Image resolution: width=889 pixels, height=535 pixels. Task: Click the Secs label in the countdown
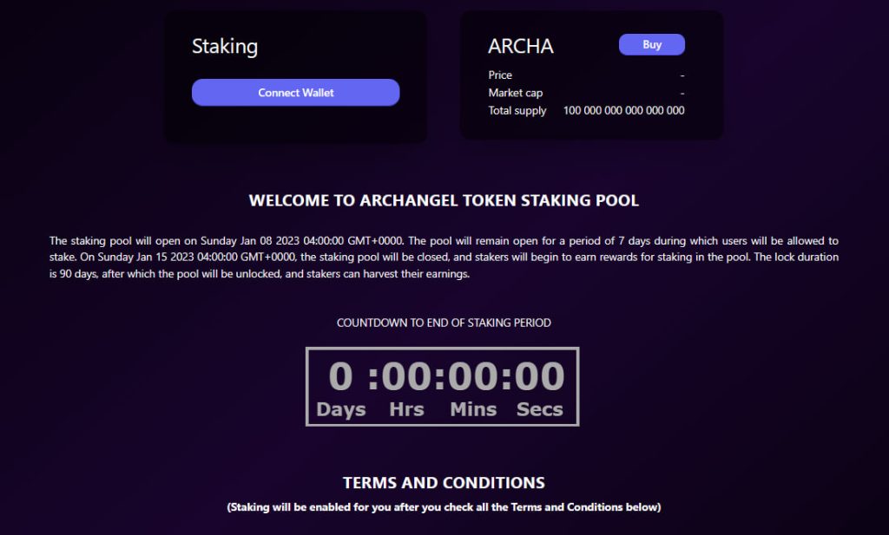pyautogui.click(x=540, y=409)
